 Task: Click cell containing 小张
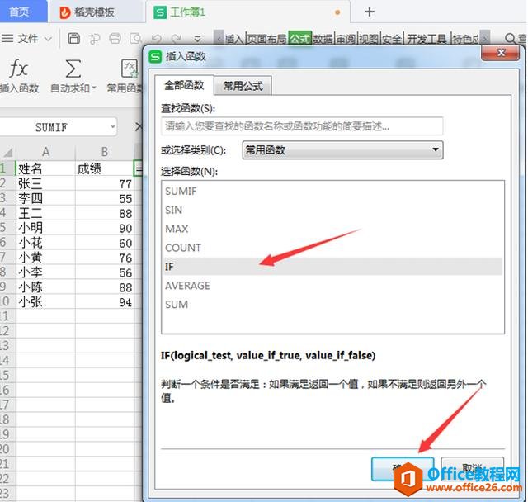tap(45, 302)
